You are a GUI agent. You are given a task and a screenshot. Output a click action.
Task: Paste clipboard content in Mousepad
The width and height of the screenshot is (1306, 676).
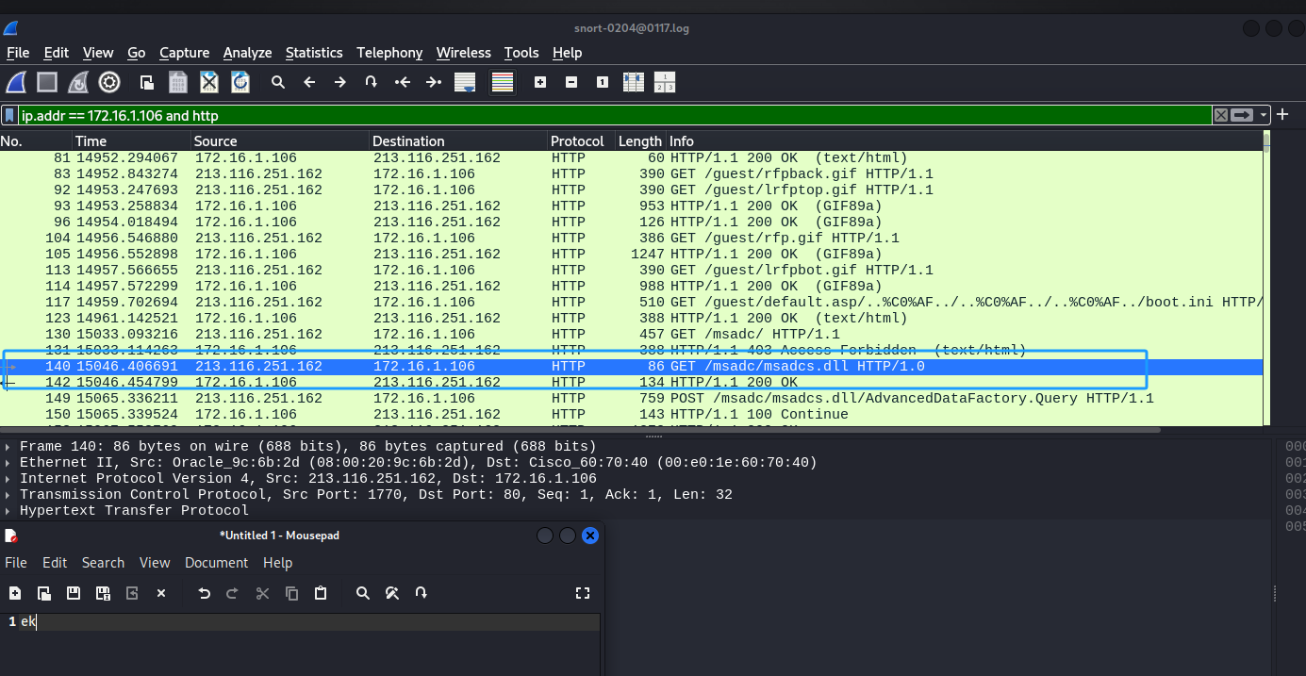(321, 593)
